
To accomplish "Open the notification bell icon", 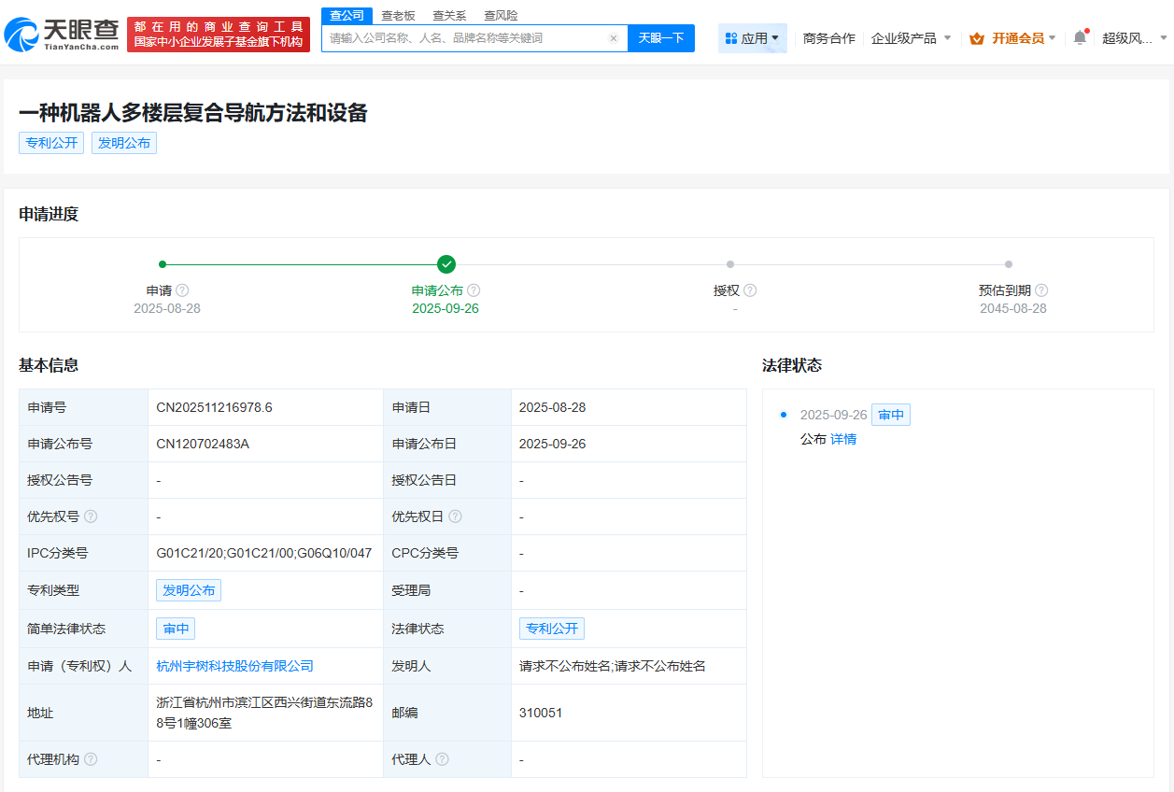I will 1079,37.
